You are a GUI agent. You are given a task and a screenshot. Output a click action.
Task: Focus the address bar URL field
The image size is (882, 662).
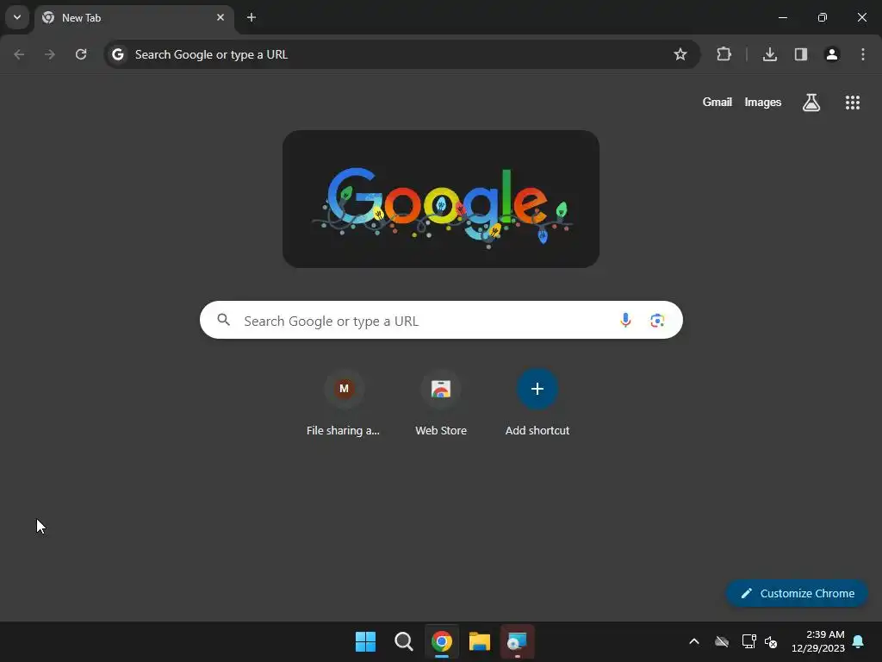click(x=402, y=54)
